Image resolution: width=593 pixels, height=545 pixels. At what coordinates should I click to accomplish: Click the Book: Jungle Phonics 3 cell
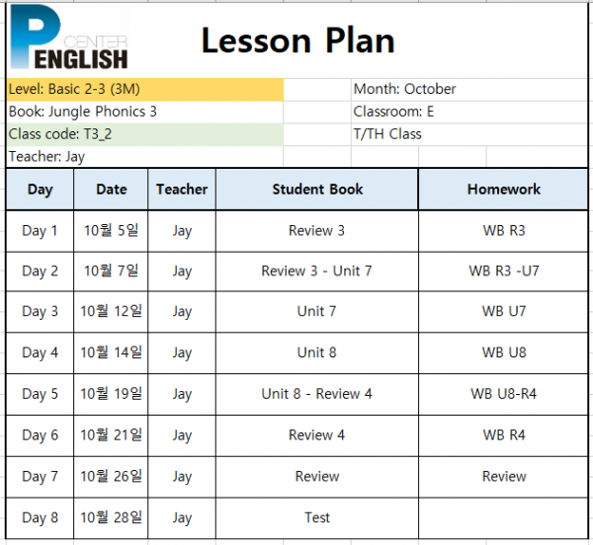point(145,112)
